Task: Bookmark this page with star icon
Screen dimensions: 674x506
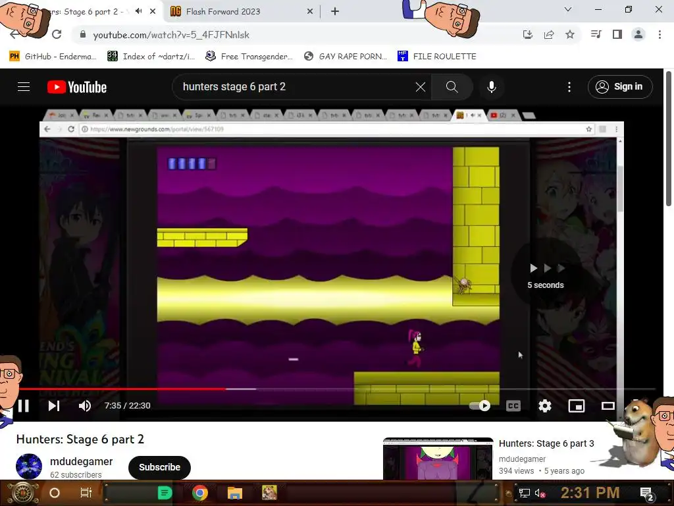Action: pos(570,34)
